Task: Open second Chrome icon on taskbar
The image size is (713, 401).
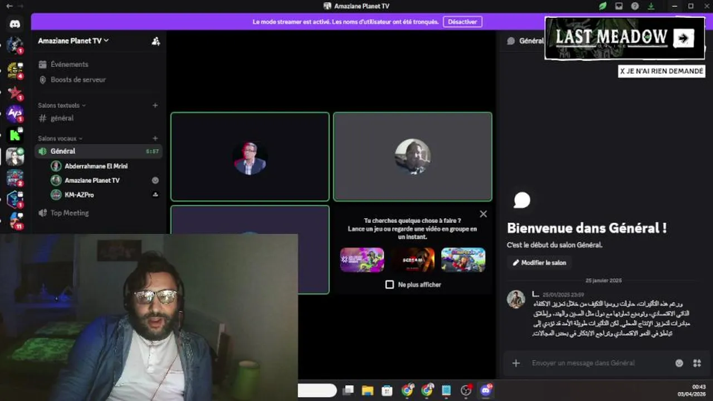Action: click(x=427, y=390)
